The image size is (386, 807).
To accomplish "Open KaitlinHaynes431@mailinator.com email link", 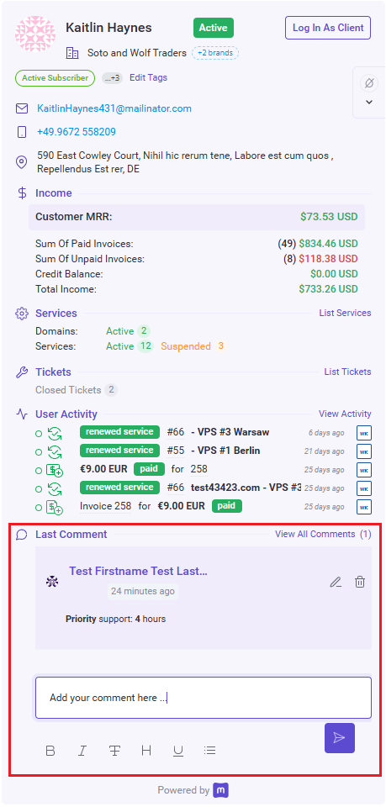I will point(114,108).
